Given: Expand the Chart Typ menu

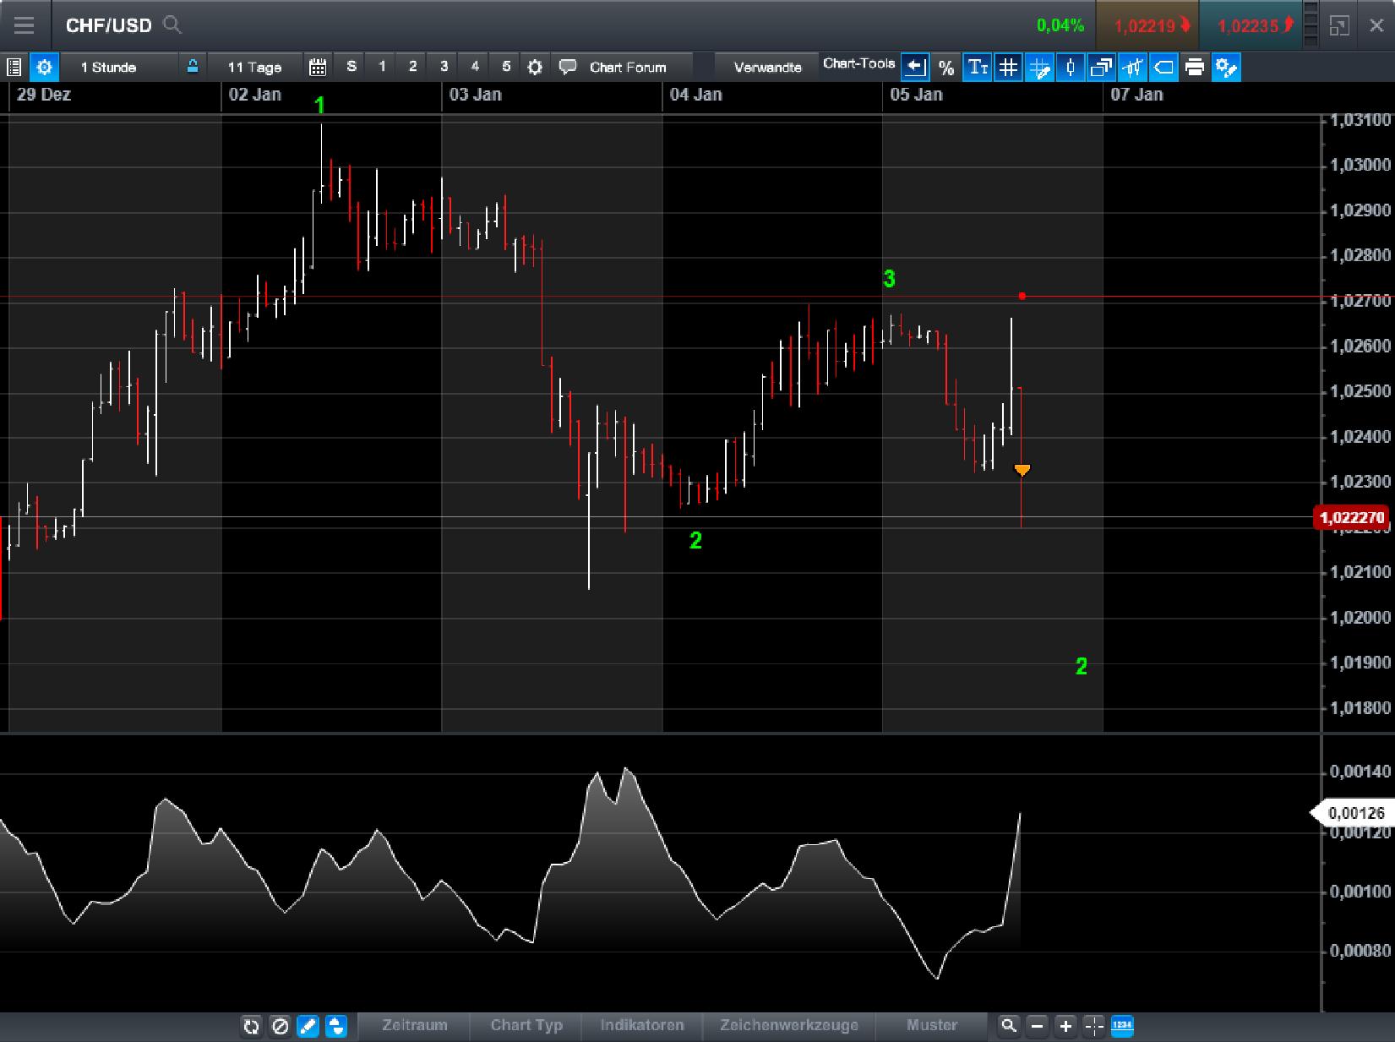Looking at the screenshot, I should coord(526,1025).
